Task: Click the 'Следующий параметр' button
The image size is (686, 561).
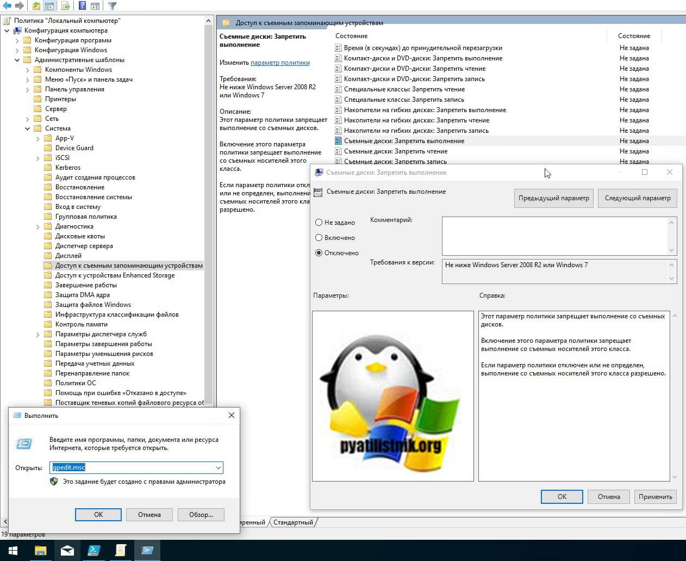Action: click(637, 198)
